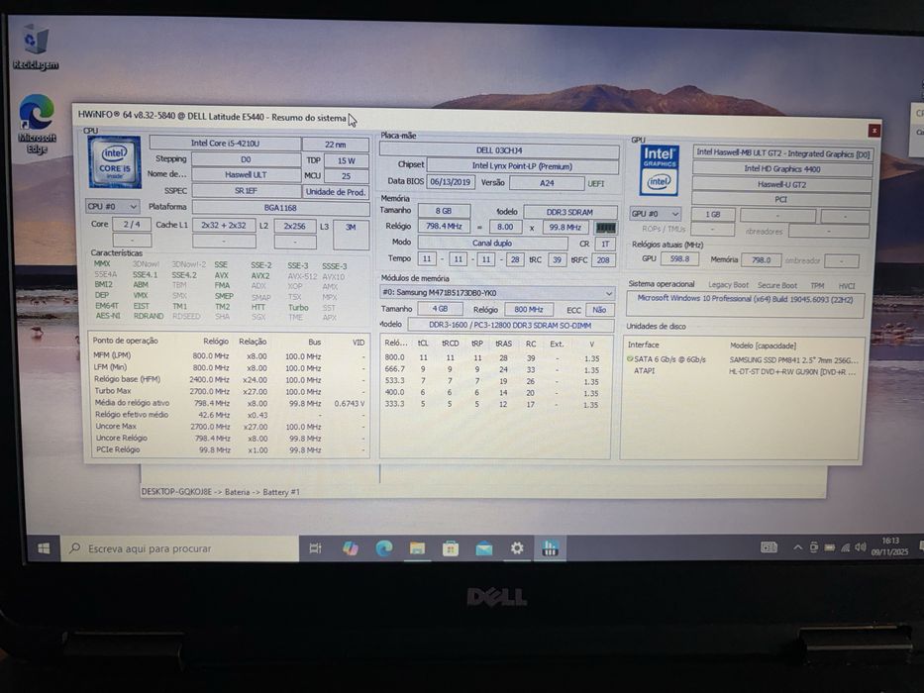Viewport: 924px width, 693px height.
Task: Open Microsoft Edge desktop shortcut
Action: [37, 124]
